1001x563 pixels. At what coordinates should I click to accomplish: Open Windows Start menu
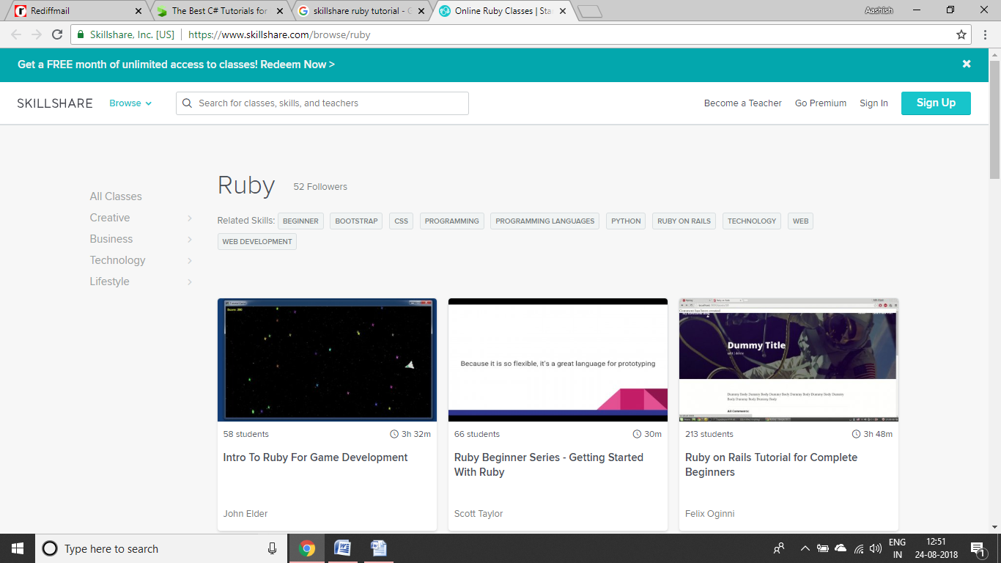coord(18,548)
